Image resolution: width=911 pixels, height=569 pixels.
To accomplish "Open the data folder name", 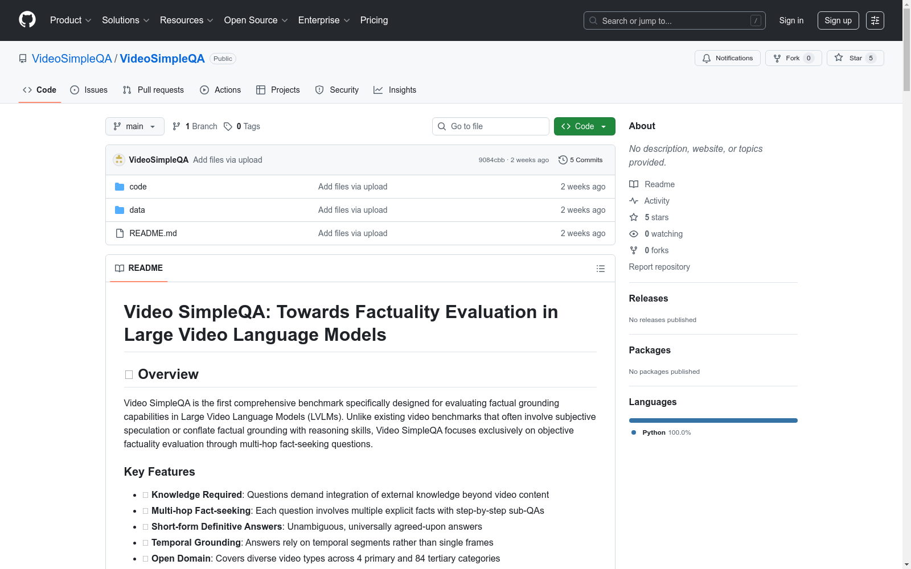I will tap(137, 210).
